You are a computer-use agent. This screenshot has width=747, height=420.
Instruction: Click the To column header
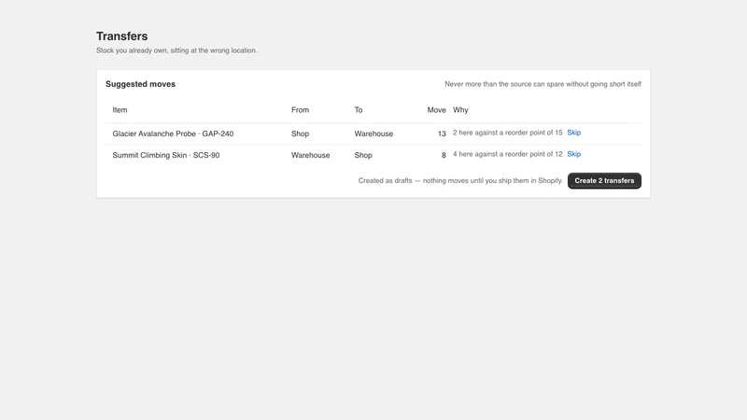[359, 110]
